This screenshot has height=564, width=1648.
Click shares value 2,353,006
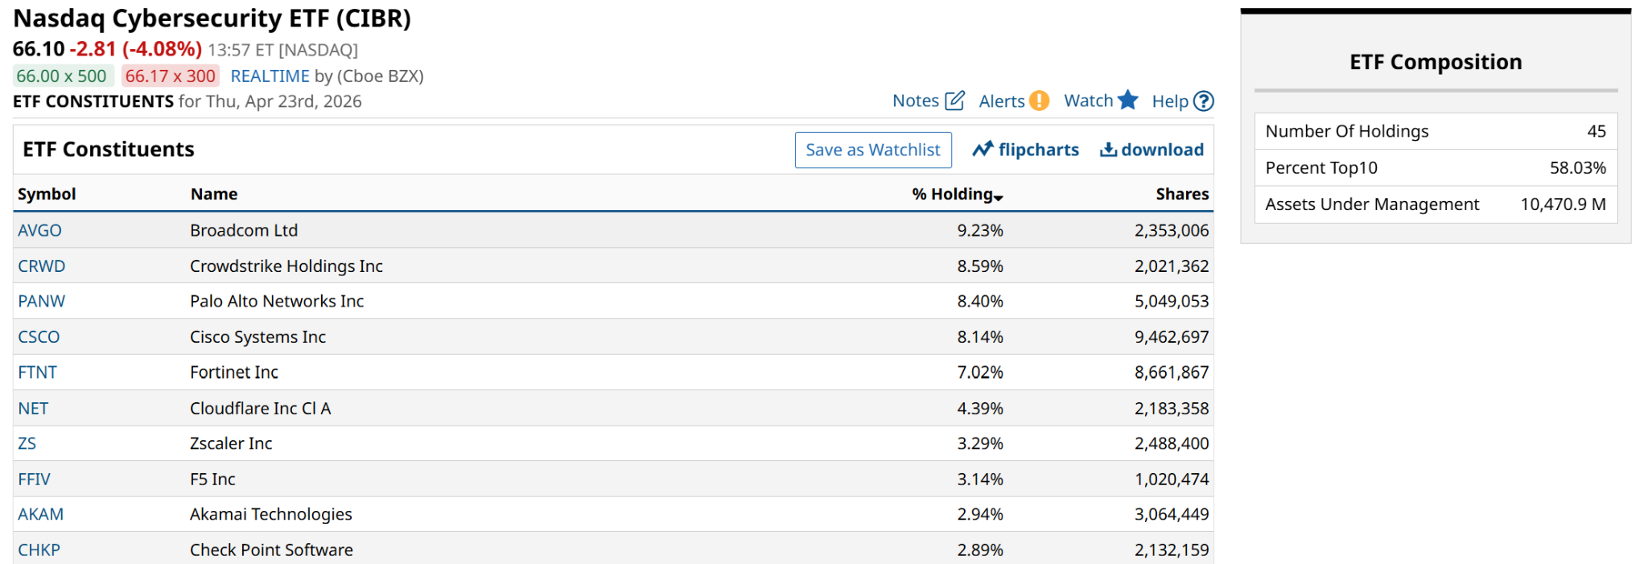point(1172,230)
